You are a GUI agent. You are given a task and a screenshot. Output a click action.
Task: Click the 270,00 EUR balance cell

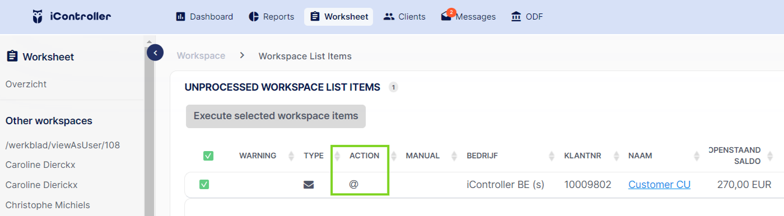point(744,185)
